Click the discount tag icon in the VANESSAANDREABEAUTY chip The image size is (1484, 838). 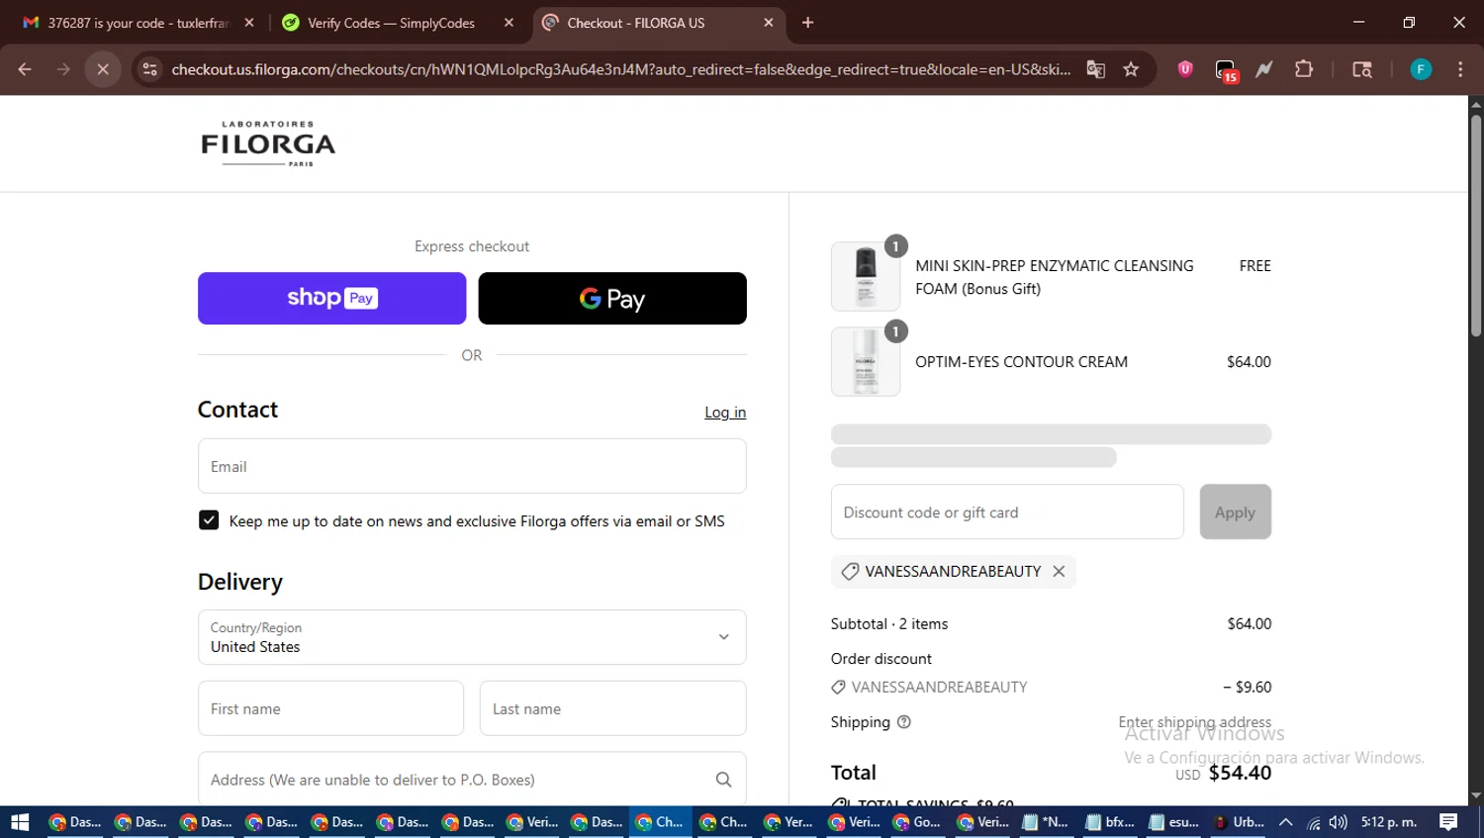point(849,571)
